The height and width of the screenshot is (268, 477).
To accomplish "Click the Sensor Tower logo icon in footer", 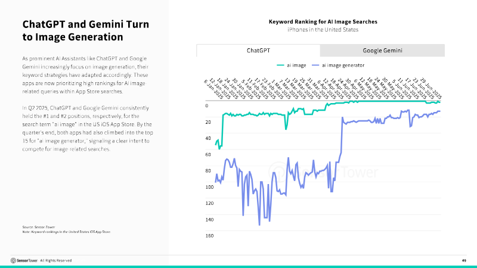I will pos(13,260).
